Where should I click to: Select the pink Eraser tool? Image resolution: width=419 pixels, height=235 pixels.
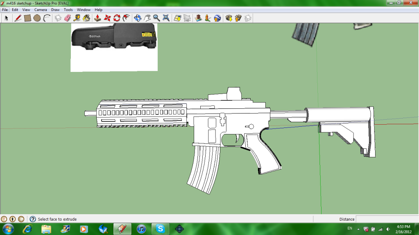point(68,18)
